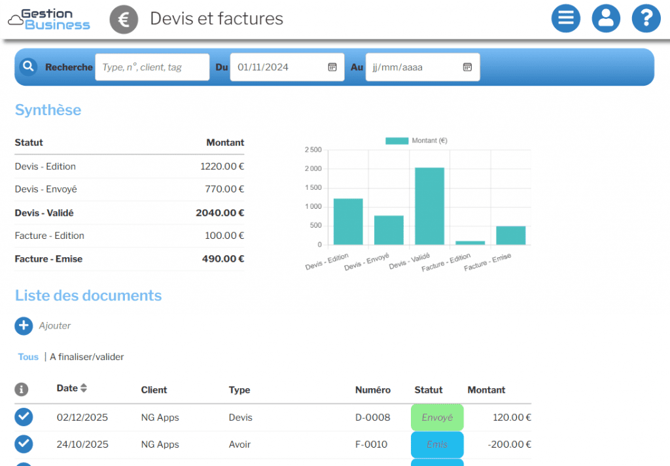The width and height of the screenshot is (670, 466).
Task: Click the blue plus Ajouter icon
Action: pyautogui.click(x=24, y=325)
